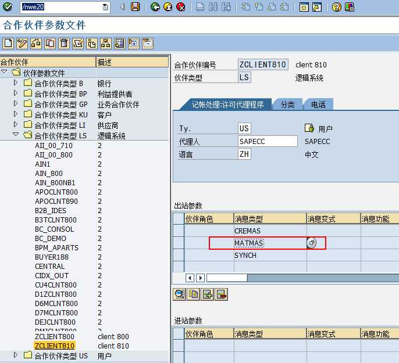Click the Save disk icon

point(135,7)
